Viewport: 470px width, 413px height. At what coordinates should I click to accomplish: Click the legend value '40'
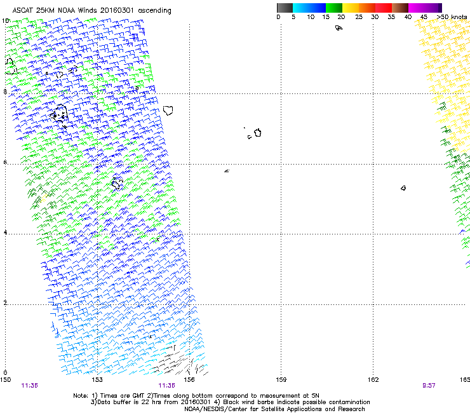pos(408,17)
